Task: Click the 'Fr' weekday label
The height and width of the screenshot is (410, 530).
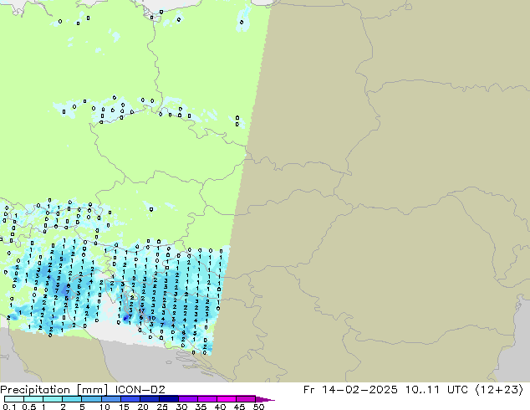Action: click(x=308, y=390)
